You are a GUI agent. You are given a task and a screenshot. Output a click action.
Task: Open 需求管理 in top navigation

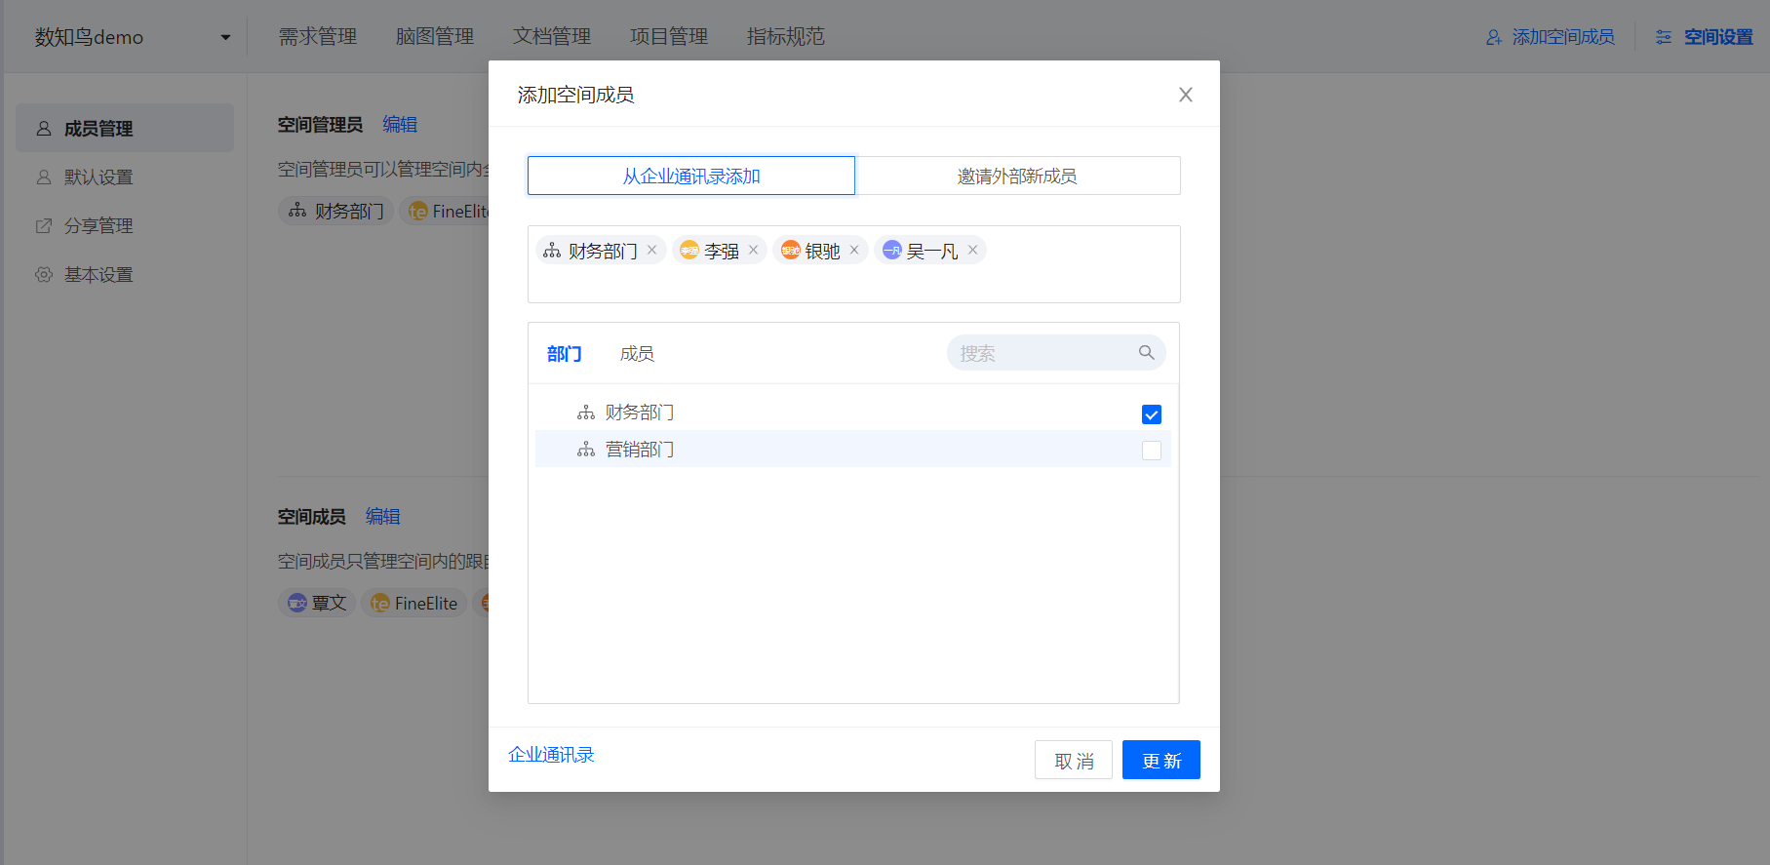[318, 37]
